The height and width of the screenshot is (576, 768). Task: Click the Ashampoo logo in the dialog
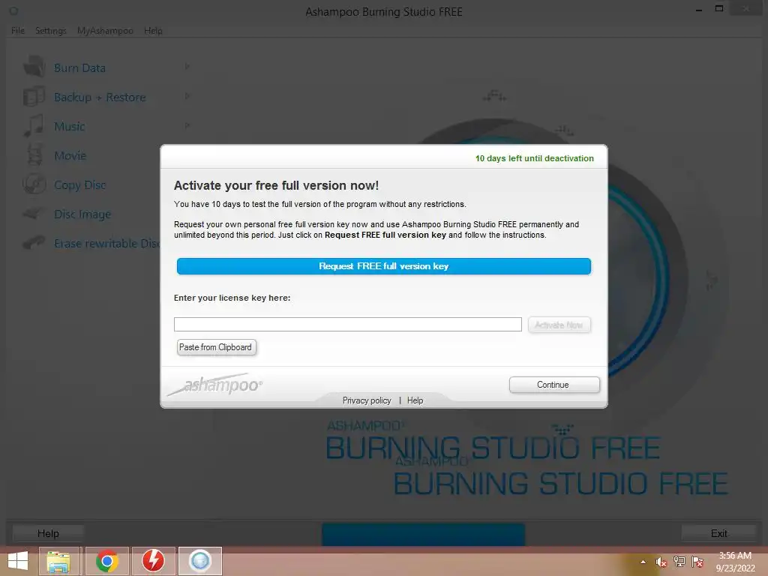(215, 385)
